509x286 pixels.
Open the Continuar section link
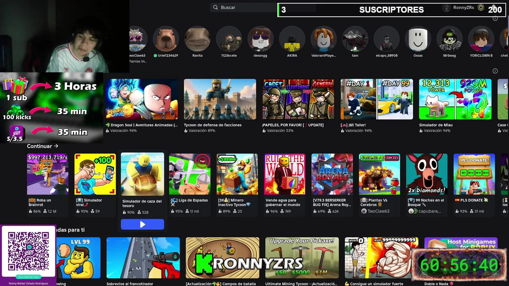tap(43, 146)
